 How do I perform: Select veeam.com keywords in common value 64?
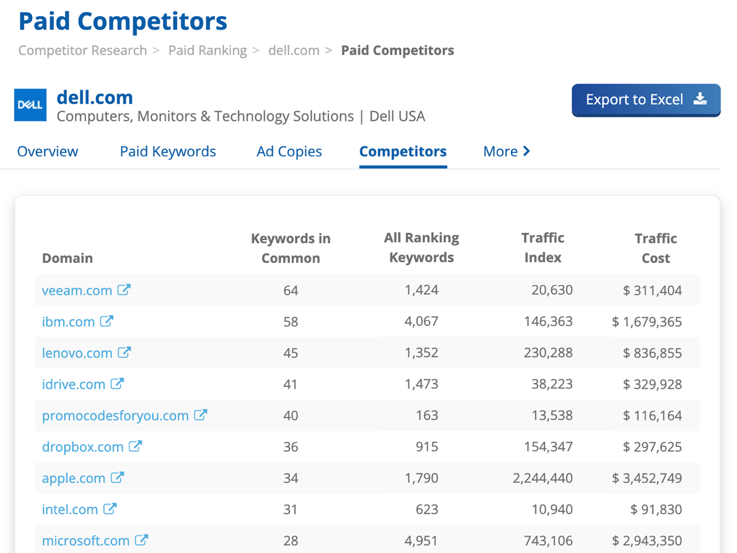(x=291, y=290)
